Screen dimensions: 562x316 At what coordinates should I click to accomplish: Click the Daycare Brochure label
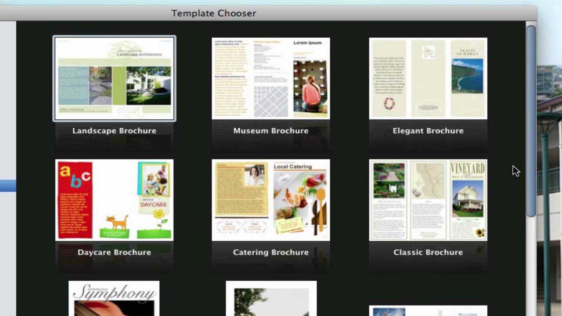(114, 252)
